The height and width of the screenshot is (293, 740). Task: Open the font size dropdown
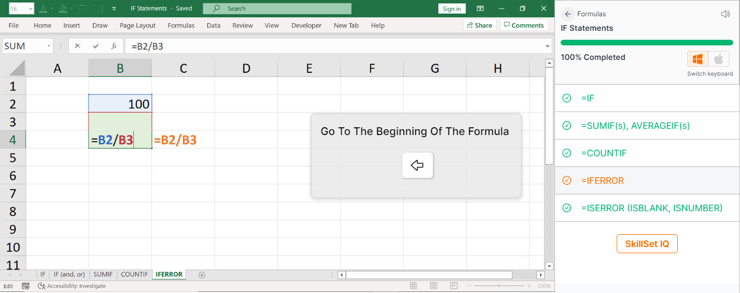click(x=30, y=9)
